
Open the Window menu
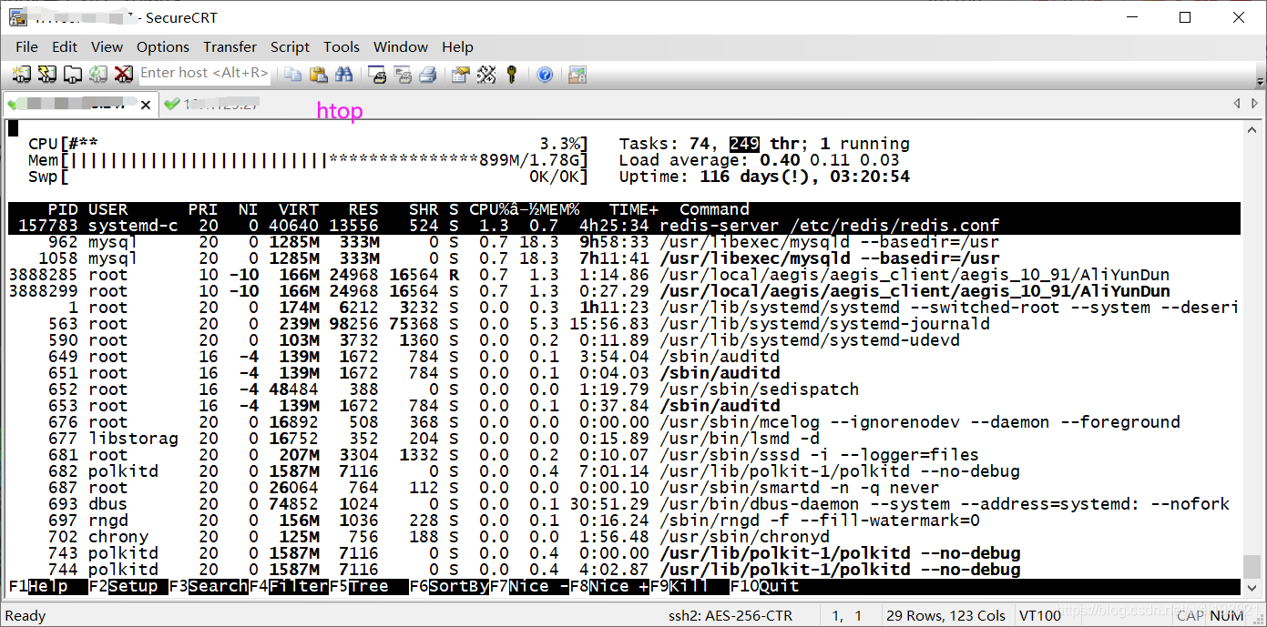(401, 46)
